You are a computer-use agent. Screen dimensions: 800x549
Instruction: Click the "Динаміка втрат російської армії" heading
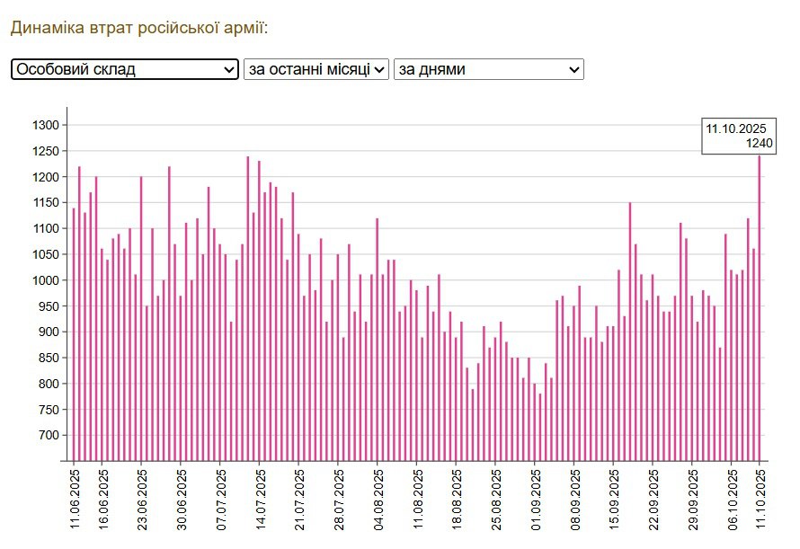[x=139, y=28]
